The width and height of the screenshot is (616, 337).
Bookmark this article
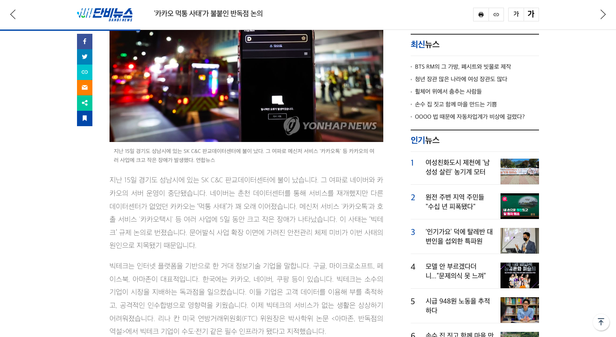coord(85,118)
